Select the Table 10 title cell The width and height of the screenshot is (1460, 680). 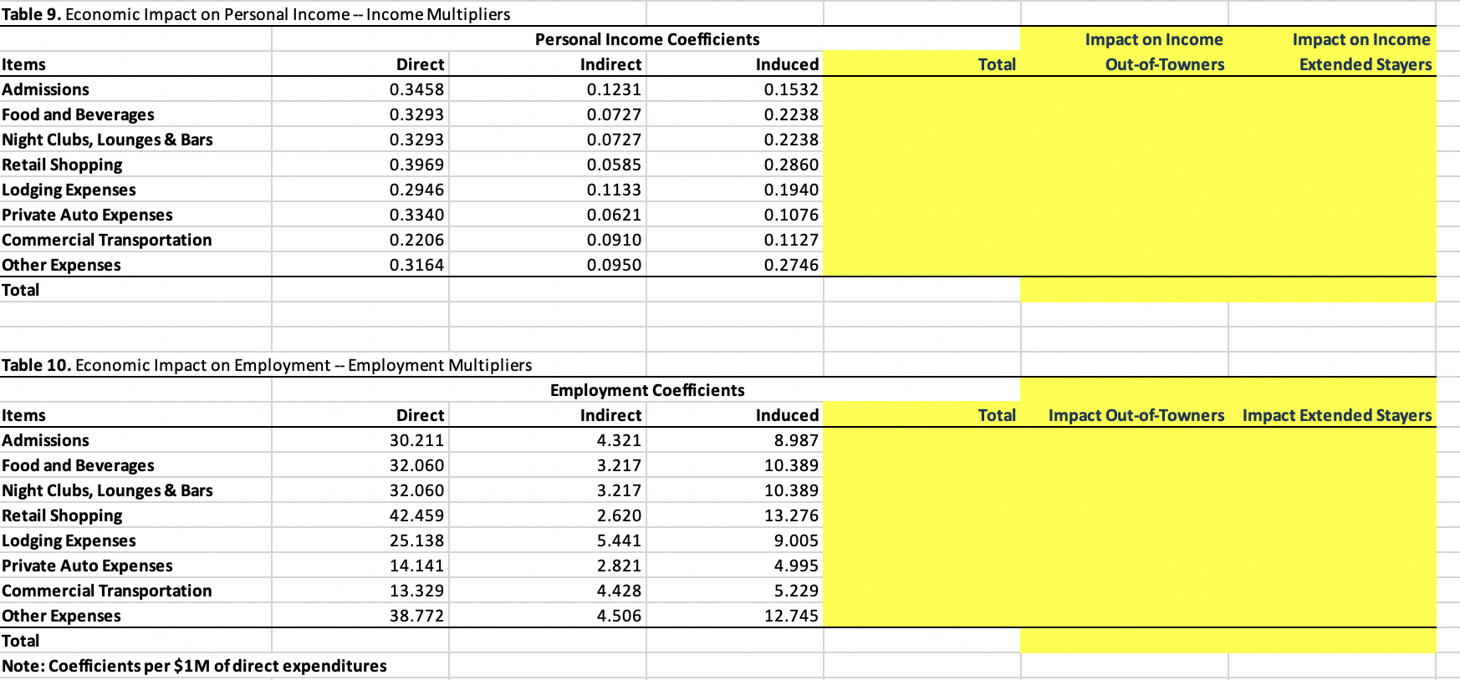click(x=267, y=365)
